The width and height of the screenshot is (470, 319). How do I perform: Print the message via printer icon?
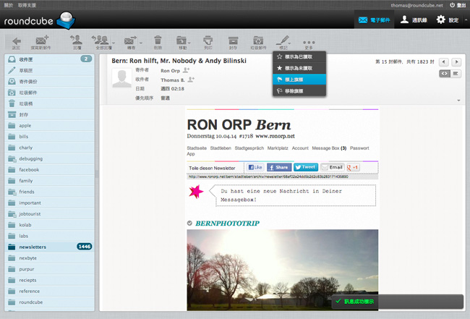(208, 43)
